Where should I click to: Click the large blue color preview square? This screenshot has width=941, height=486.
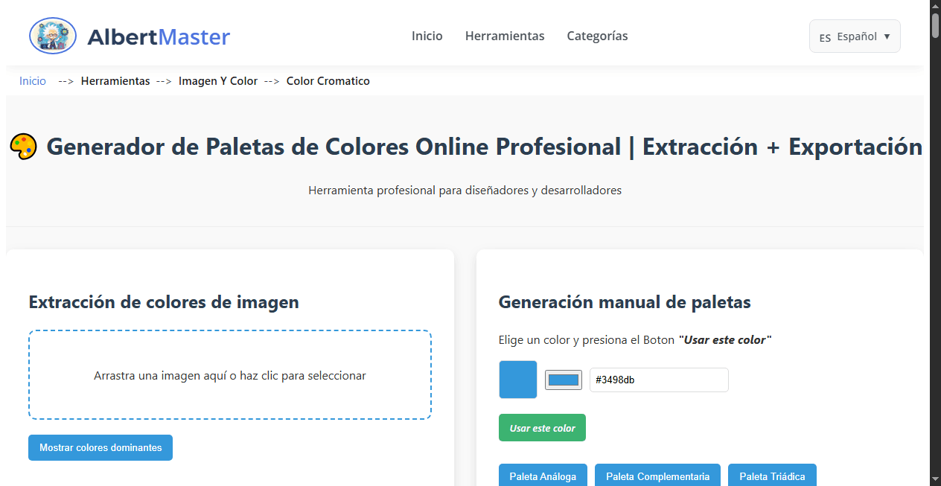pos(517,380)
